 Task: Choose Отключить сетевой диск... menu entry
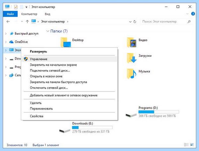pyautogui.click(x=69, y=88)
